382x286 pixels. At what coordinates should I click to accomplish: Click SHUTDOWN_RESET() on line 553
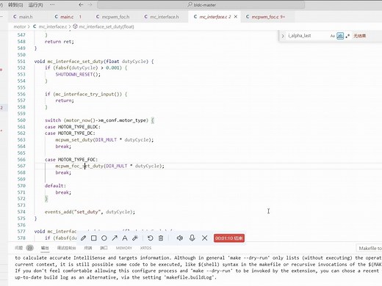[78, 74]
